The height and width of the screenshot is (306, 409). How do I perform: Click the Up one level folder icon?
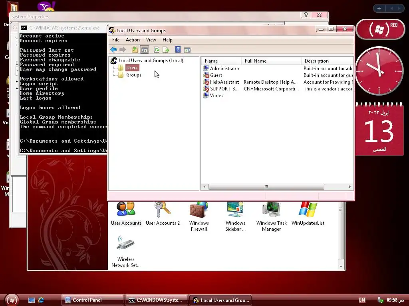tap(135, 49)
